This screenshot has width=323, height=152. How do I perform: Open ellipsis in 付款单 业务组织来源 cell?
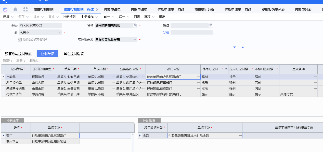[144, 77]
